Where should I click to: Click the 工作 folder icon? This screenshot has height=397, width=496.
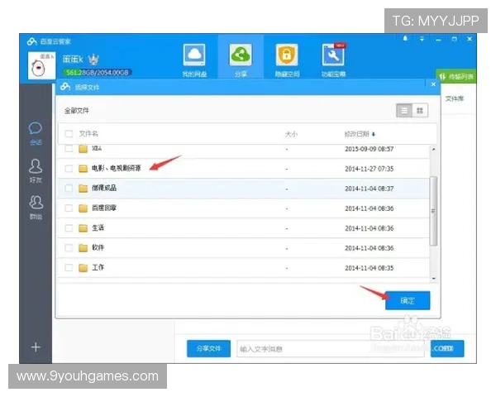pyautogui.click(x=83, y=268)
